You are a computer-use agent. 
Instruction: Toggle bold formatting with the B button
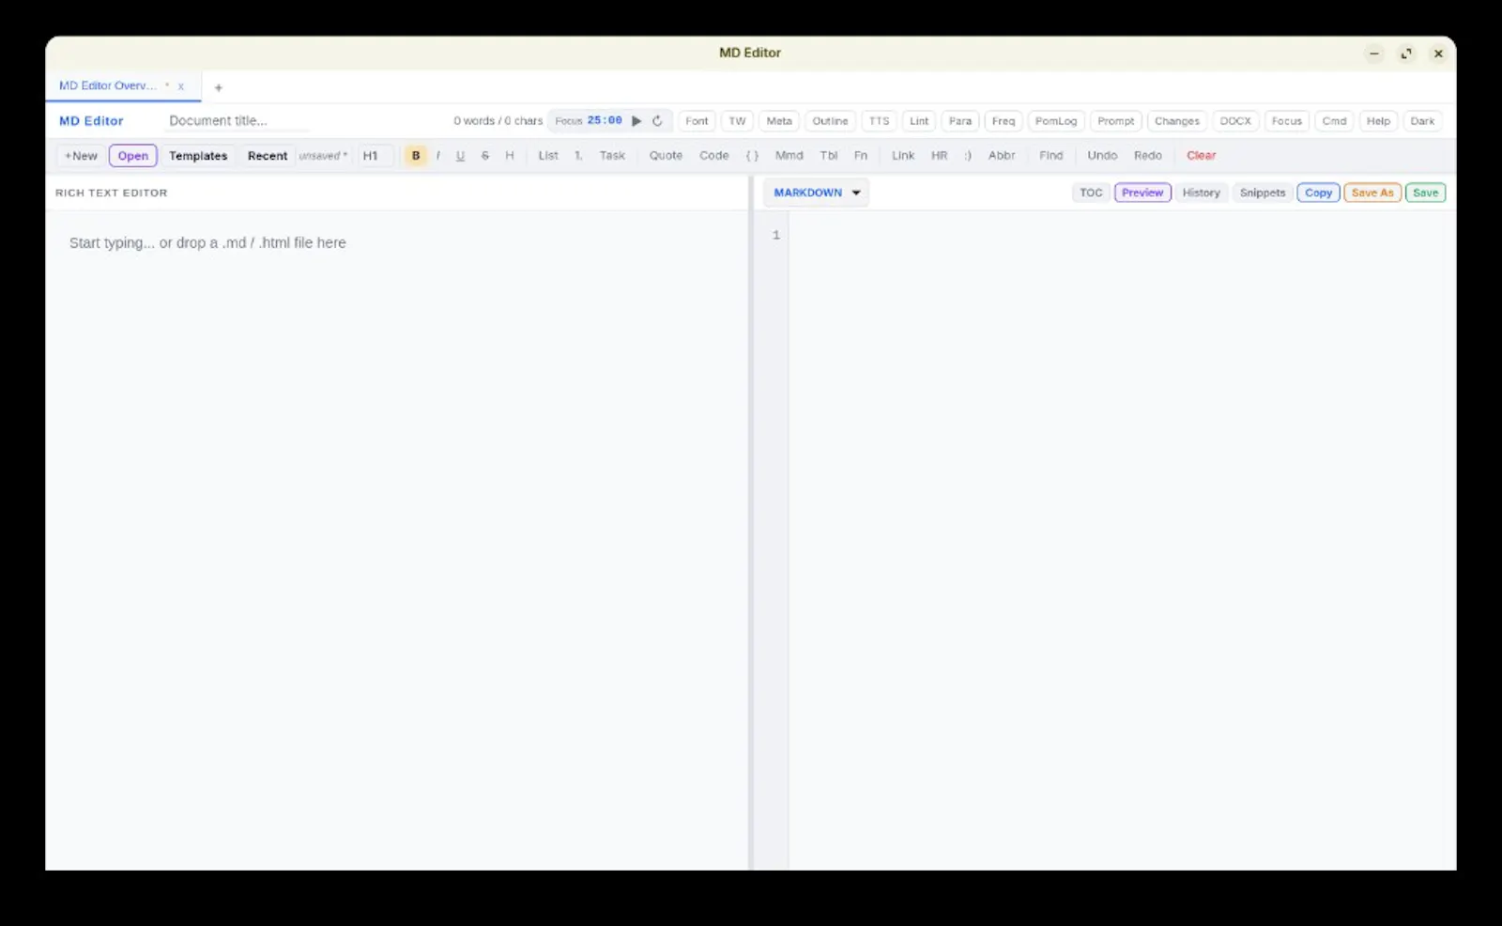click(416, 156)
